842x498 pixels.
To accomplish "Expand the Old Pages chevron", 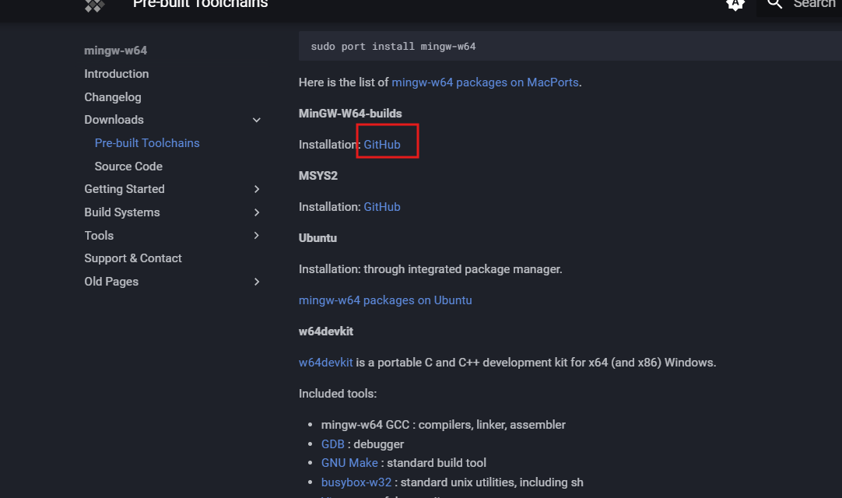I will pos(257,282).
